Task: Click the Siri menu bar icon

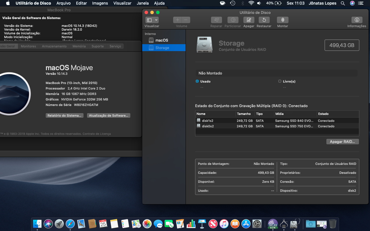Action: tap(352, 3)
